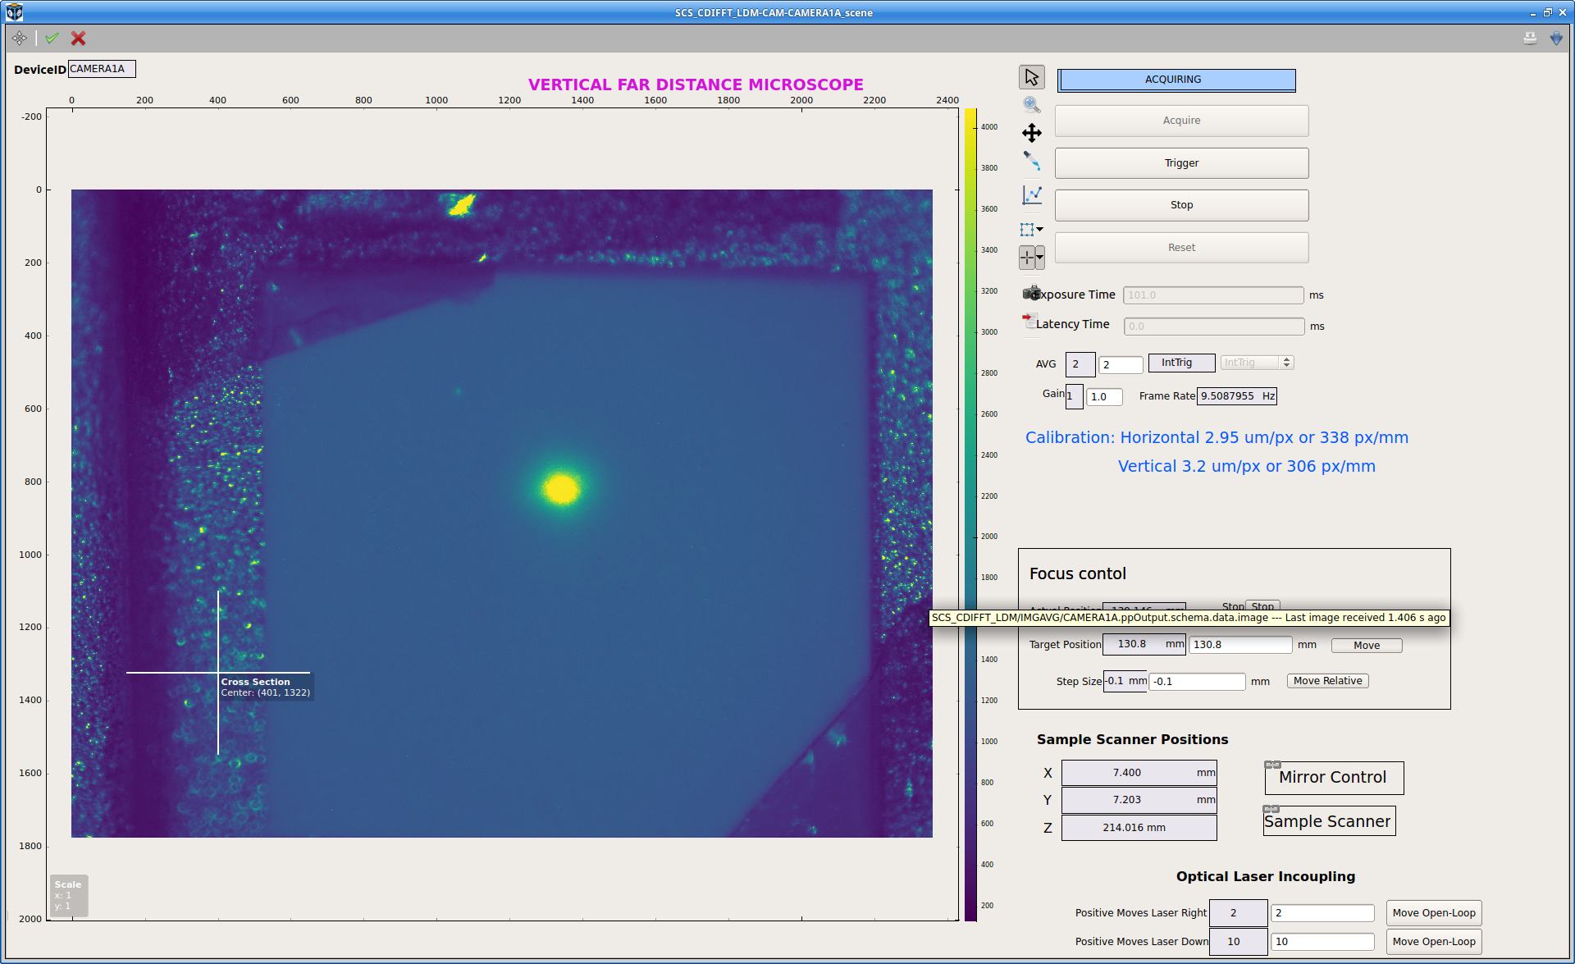Click the document icon beside Latency Time
Image resolution: width=1575 pixels, height=964 pixels.
coord(1029,321)
